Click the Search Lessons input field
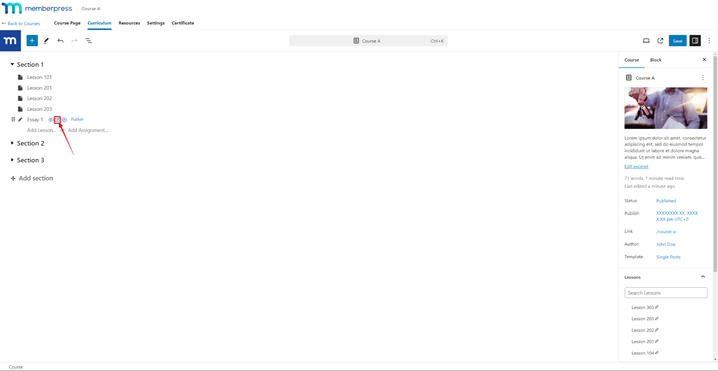 [x=665, y=292]
